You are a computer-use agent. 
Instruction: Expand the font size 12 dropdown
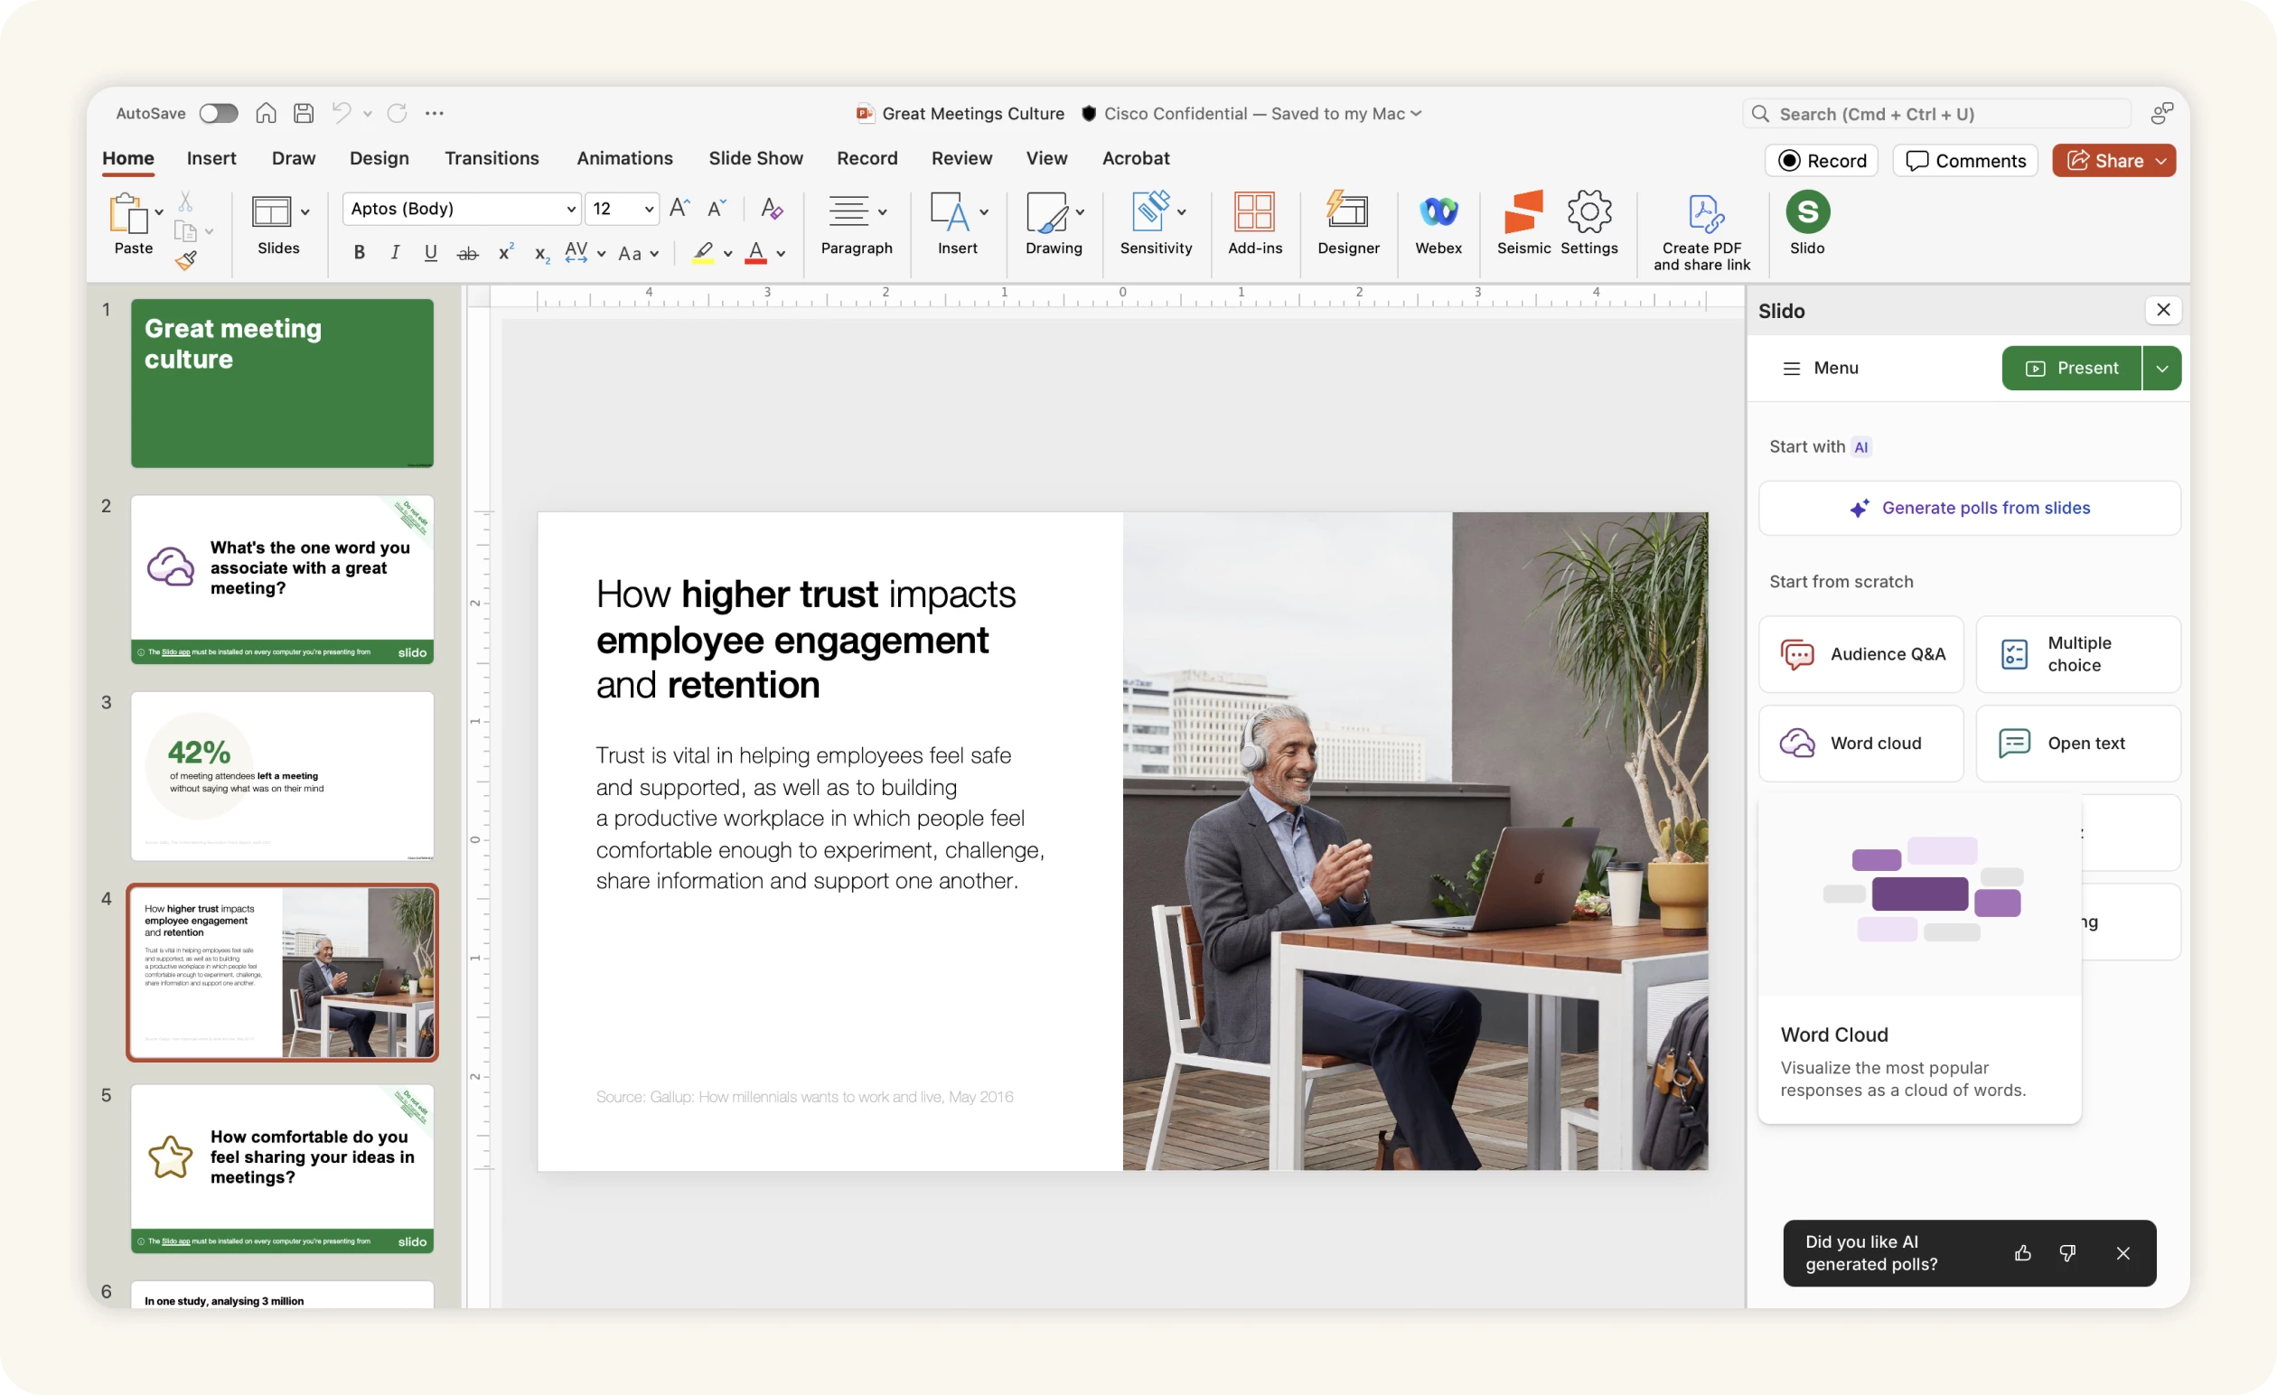649,210
